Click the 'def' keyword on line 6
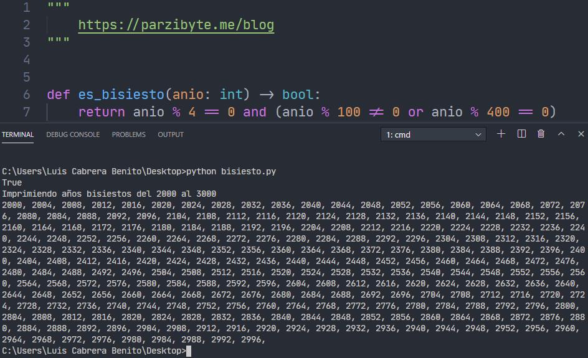The image size is (588, 358). (x=59, y=95)
